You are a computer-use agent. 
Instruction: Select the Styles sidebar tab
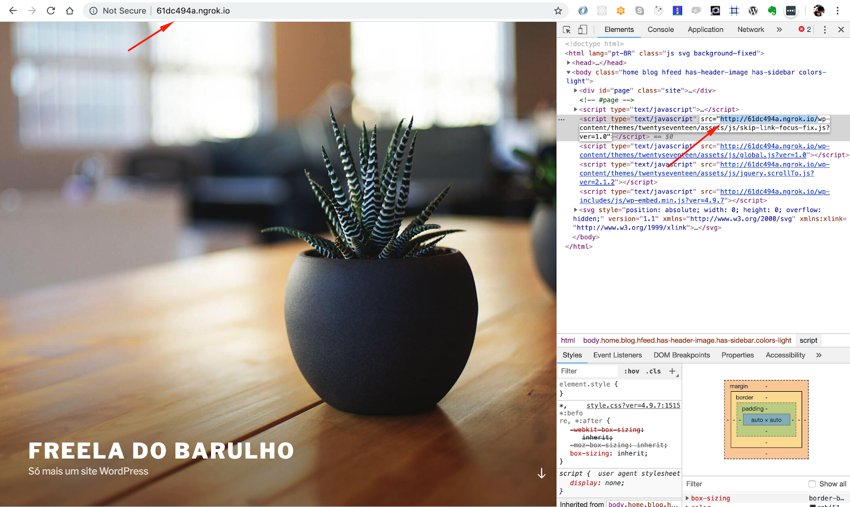click(x=572, y=355)
